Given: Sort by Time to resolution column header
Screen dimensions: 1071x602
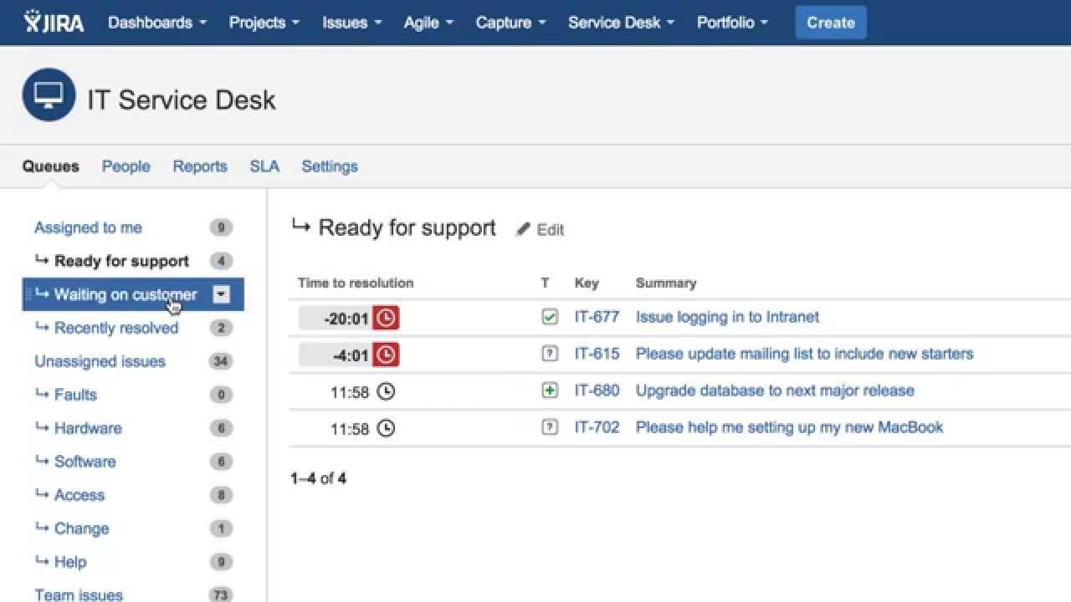Looking at the screenshot, I should coord(356,283).
